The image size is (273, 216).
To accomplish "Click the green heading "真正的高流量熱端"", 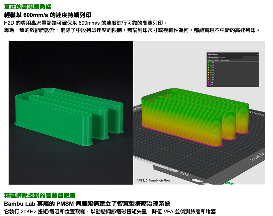I will 28,7.
